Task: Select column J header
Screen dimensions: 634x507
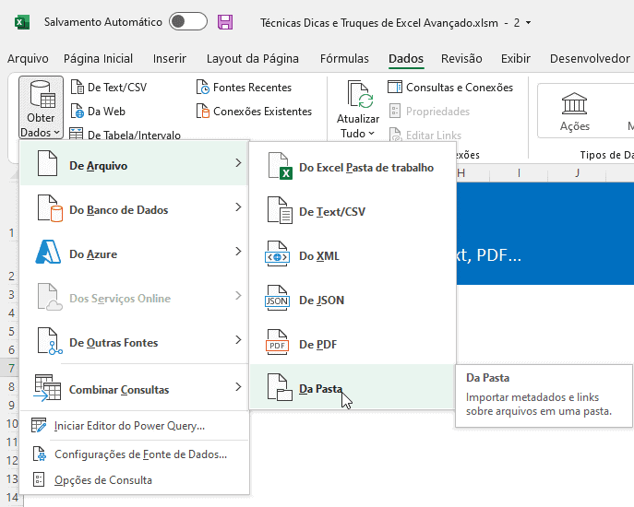Action: 577,173
